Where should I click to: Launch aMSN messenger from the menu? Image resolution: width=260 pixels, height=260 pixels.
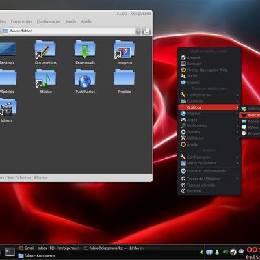tap(209, 76)
